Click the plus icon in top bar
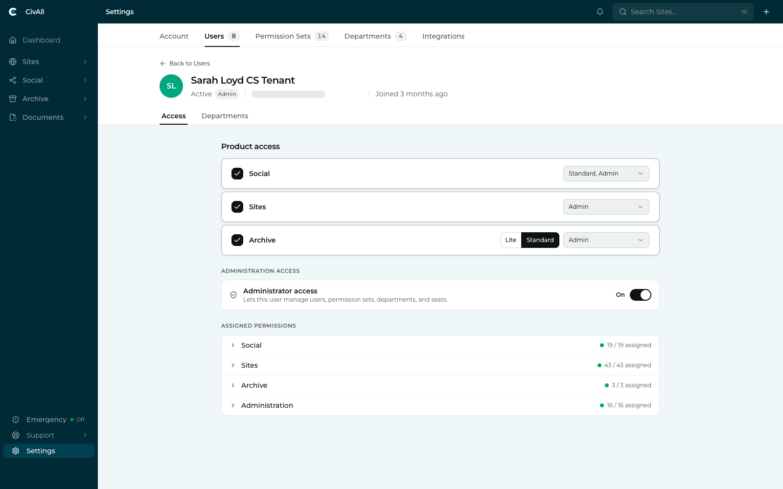This screenshot has width=783, height=489. (x=766, y=12)
